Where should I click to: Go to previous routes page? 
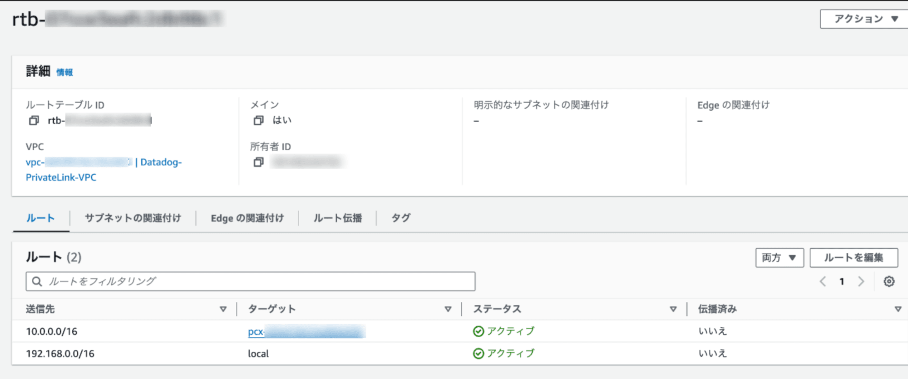coord(823,281)
